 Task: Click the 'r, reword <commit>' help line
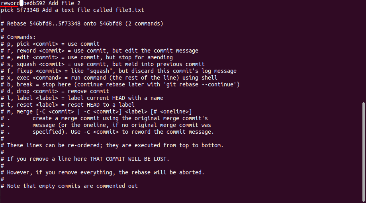(100, 51)
